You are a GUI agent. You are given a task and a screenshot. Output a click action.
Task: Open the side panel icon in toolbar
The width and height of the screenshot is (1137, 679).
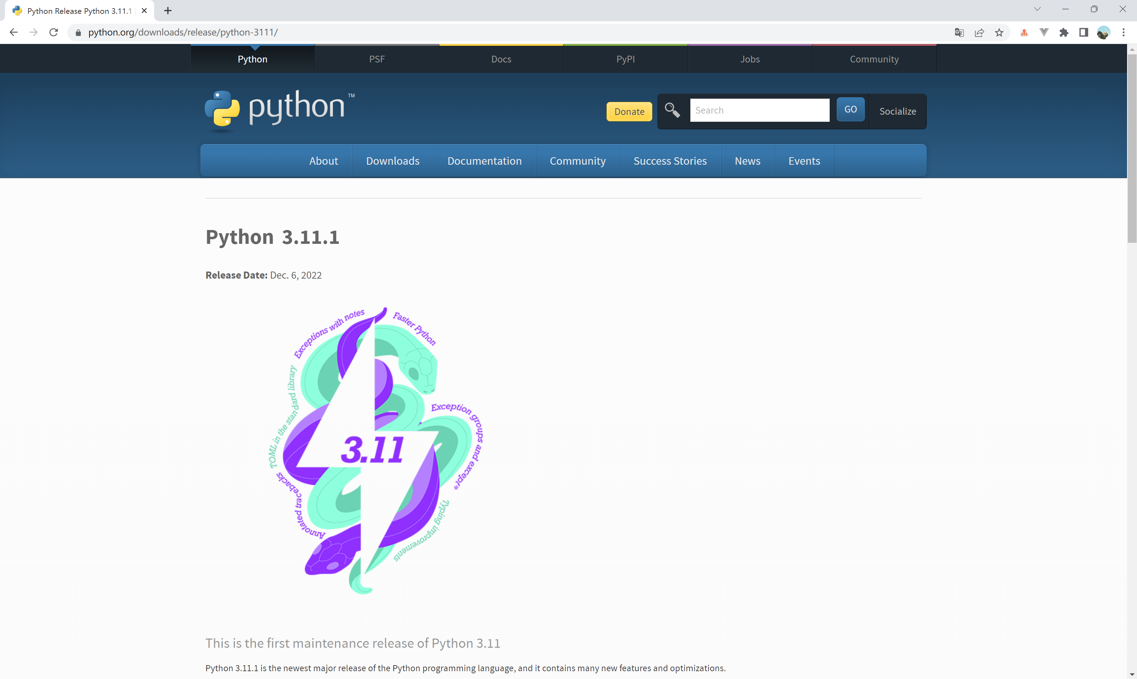1083,32
